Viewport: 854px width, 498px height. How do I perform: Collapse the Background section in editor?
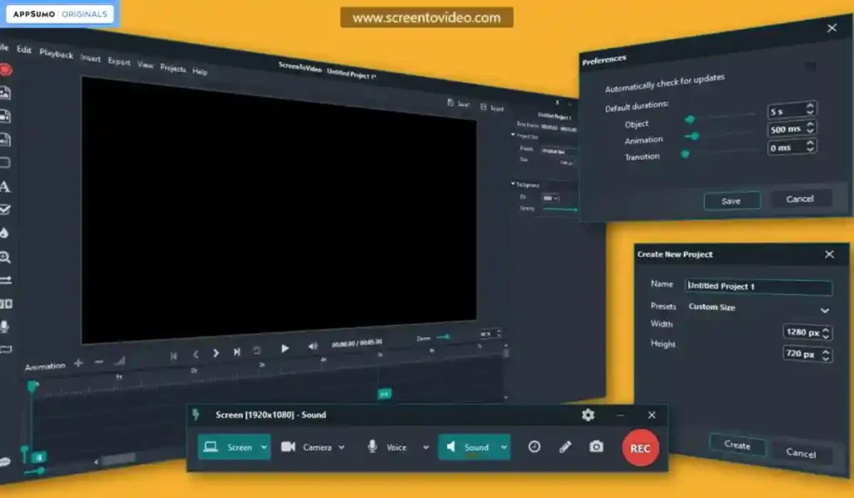pyautogui.click(x=513, y=184)
